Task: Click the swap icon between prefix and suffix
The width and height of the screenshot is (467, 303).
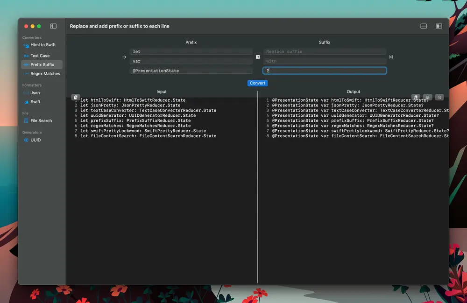Action: coord(258,57)
